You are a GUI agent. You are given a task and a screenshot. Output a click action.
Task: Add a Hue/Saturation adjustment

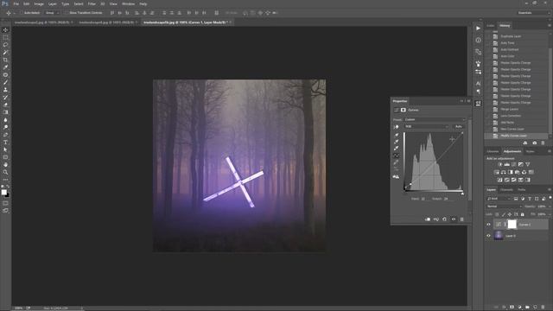[x=497, y=172]
